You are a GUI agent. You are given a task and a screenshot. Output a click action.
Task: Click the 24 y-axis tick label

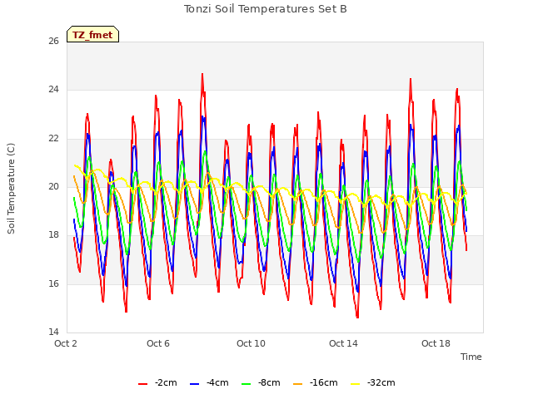pos(53,90)
